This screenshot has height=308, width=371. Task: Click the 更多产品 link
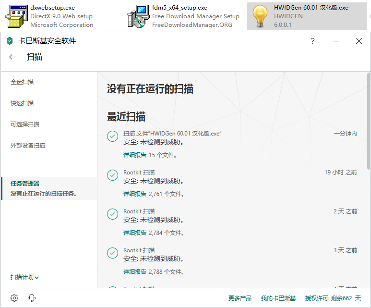click(239, 298)
